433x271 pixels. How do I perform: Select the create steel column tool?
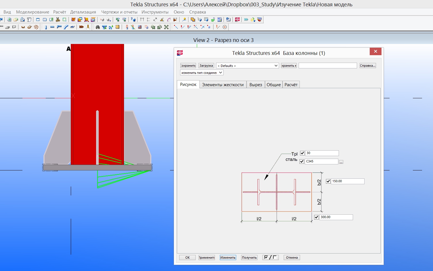pyautogui.click(x=46, y=27)
